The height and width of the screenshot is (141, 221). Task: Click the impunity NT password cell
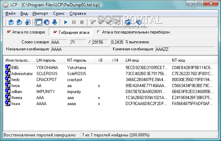pos(74,92)
